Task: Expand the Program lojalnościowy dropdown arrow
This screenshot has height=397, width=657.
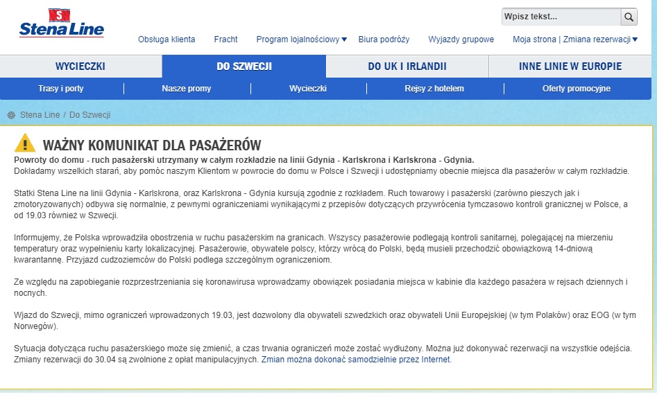Action: [344, 39]
